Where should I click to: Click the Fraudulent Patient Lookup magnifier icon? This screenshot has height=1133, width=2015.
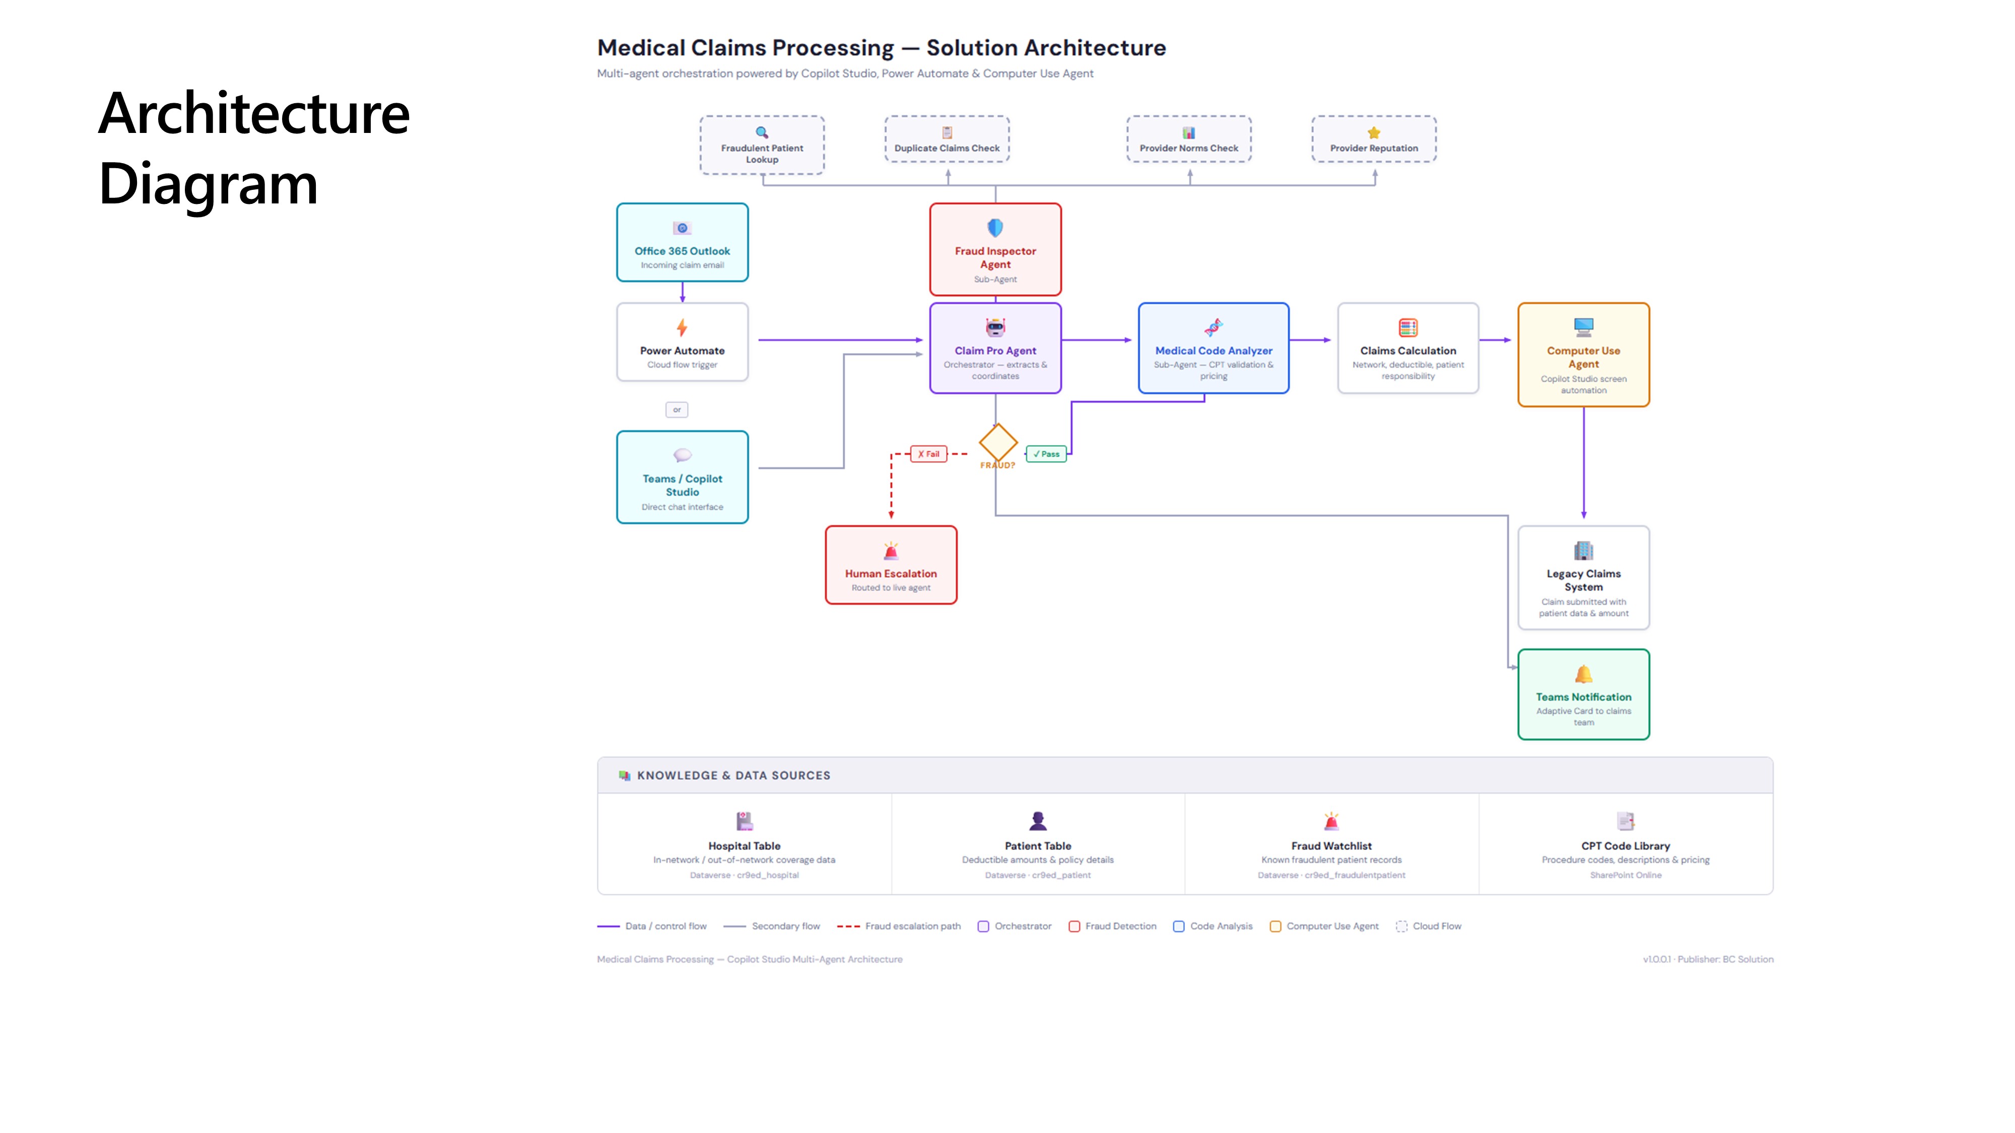(x=762, y=132)
